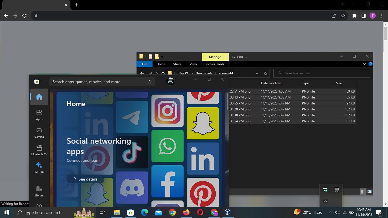
Task: Click the Discord app tile
Action: 132,187
